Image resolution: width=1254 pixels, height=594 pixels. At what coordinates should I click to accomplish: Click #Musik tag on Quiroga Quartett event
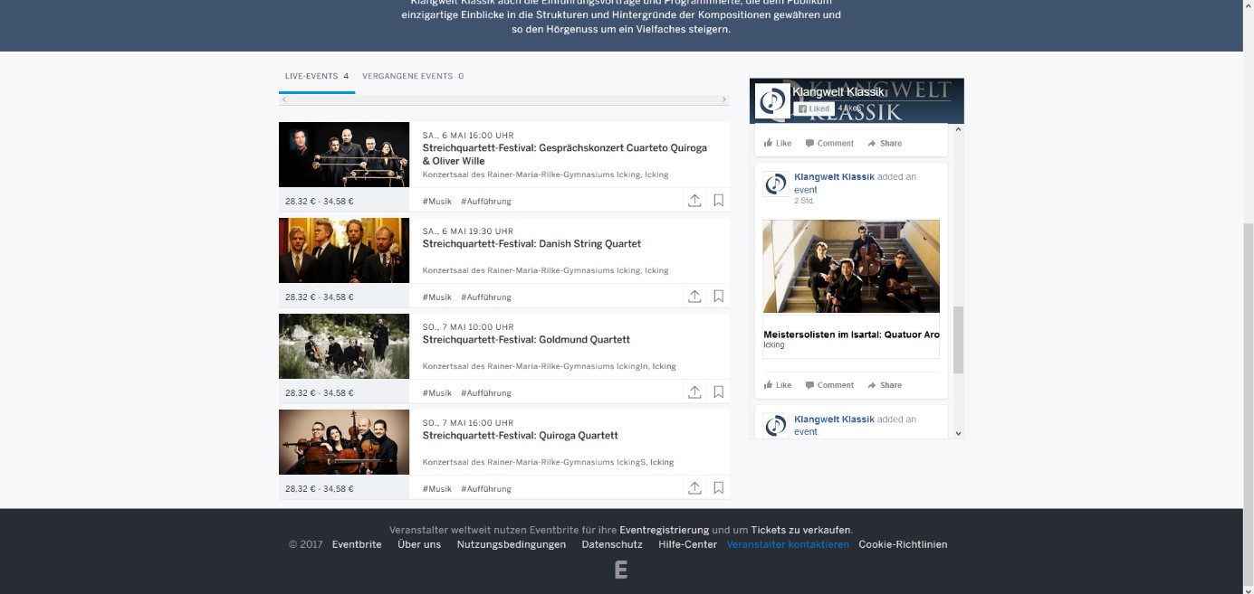click(437, 489)
